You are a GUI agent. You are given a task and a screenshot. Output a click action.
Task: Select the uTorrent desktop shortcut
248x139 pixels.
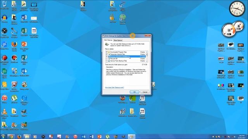[14, 99]
